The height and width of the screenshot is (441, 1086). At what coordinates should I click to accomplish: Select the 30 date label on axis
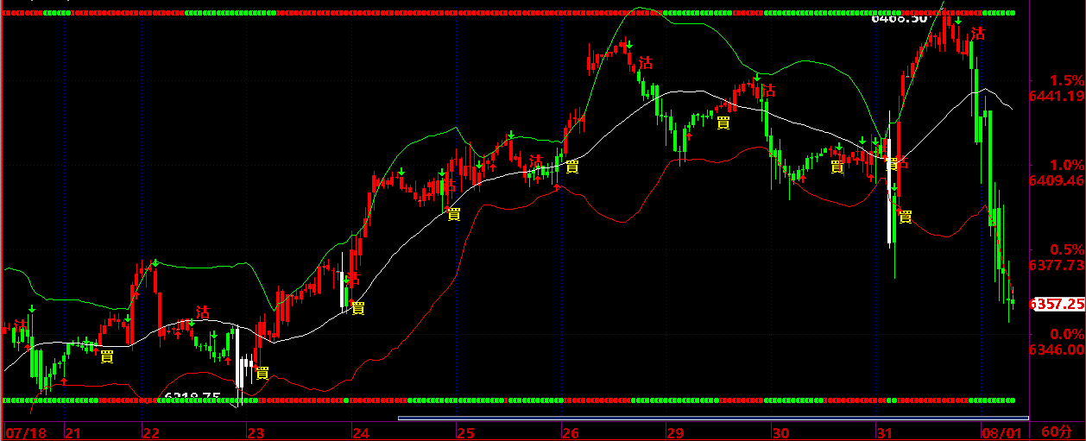click(x=780, y=432)
